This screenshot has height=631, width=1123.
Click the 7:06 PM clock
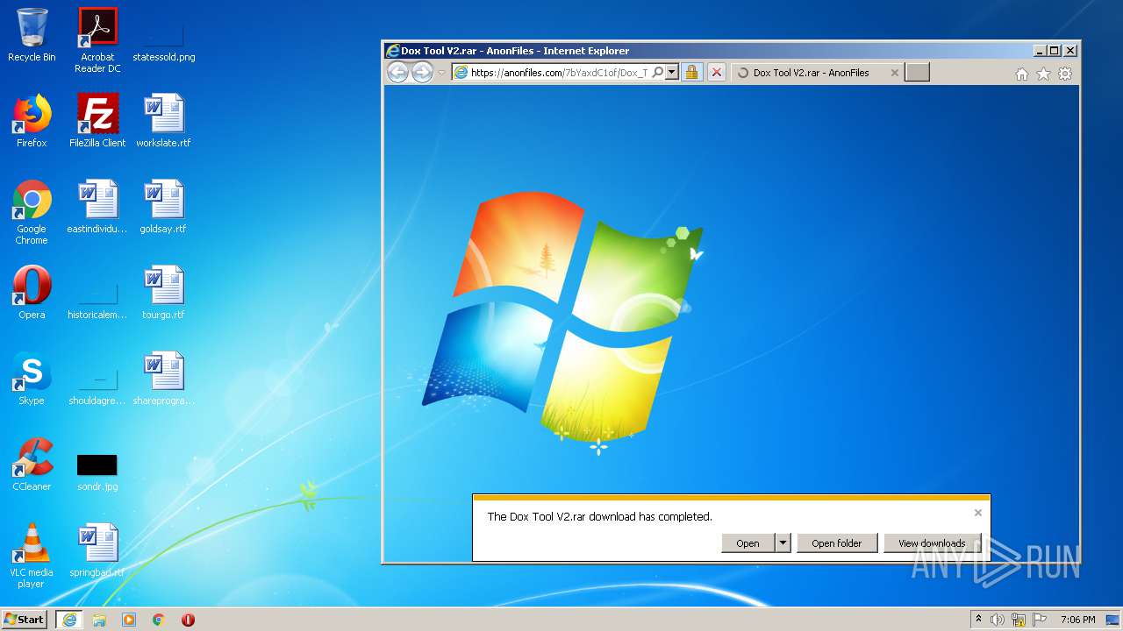(1078, 620)
